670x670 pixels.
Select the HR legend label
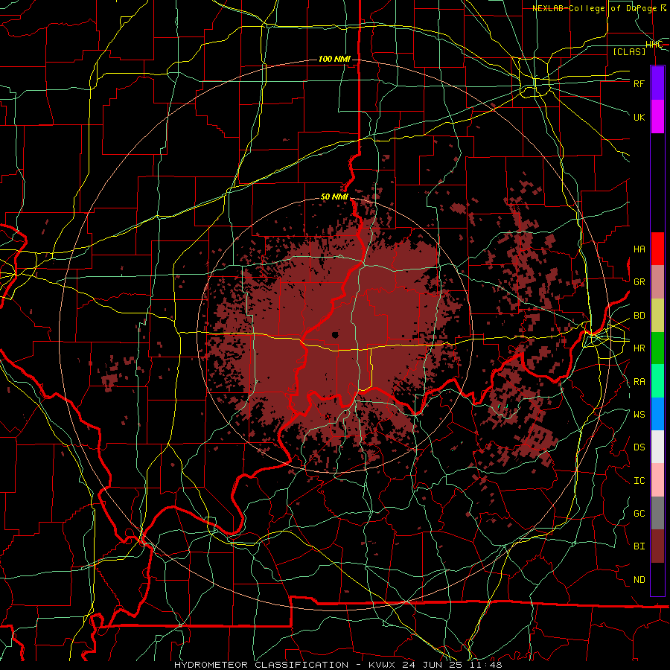click(x=639, y=348)
